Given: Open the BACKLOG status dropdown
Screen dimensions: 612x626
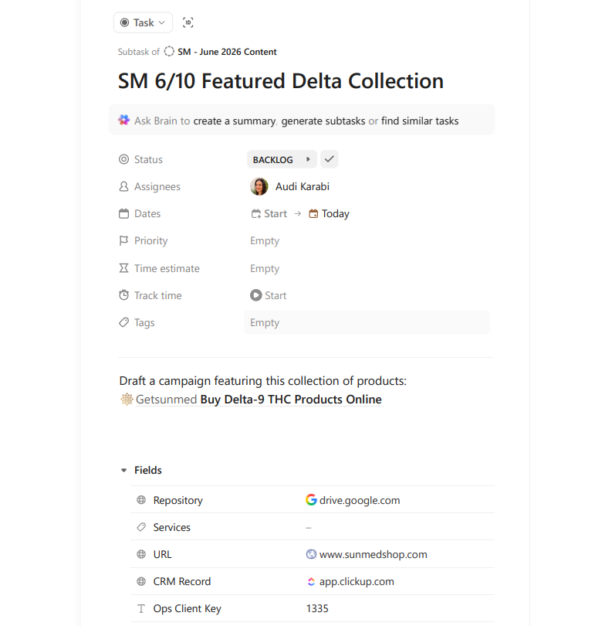Looking at the screenshot, I should pos(273,160).
